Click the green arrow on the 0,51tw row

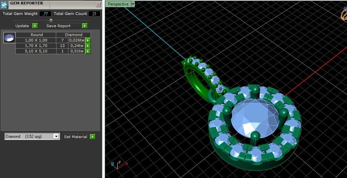click(x=88, y=51)
